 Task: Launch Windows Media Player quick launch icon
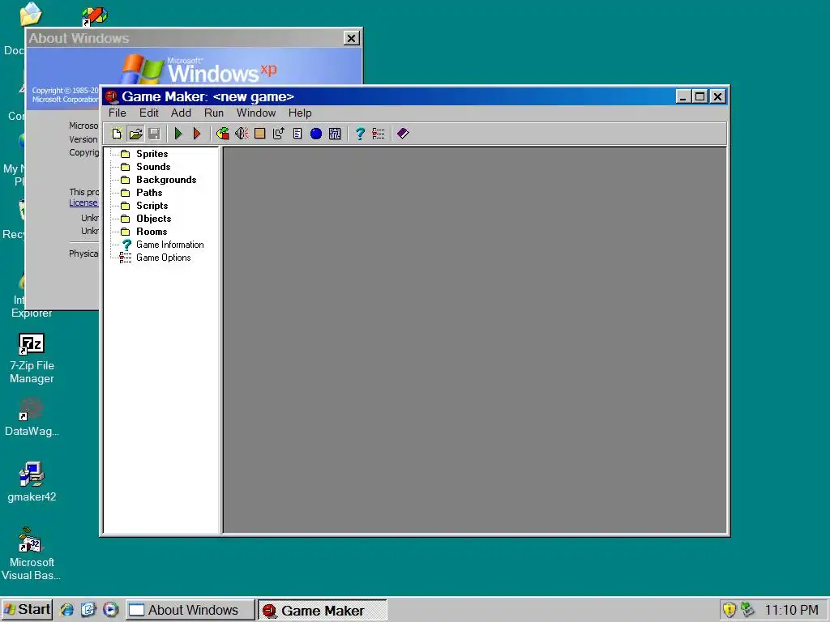click(x=110, y=610)
